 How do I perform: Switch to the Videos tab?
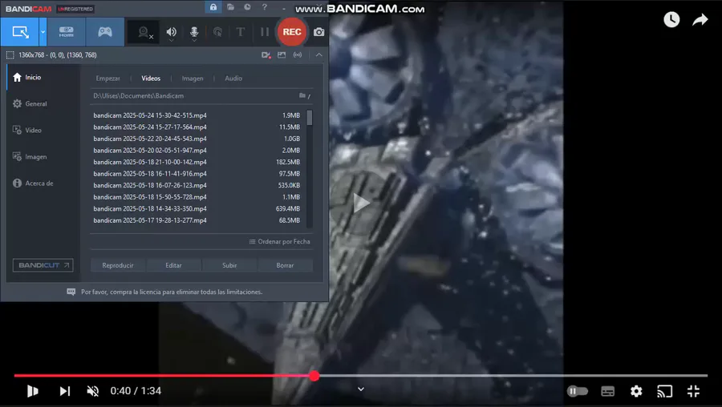coord(151,79)
